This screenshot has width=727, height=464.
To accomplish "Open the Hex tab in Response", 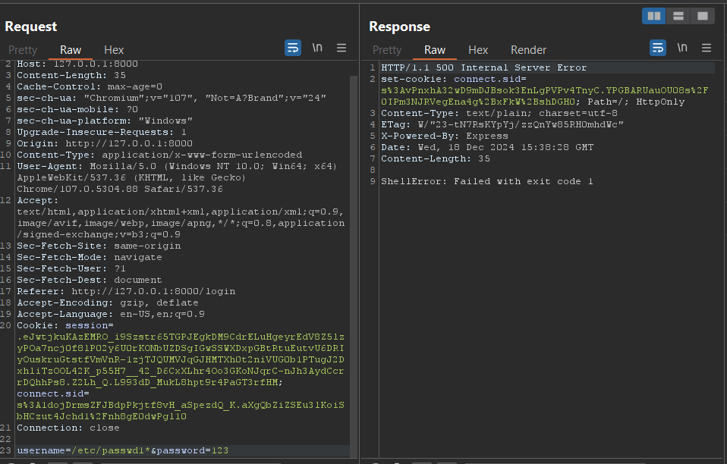I will 478,50.
